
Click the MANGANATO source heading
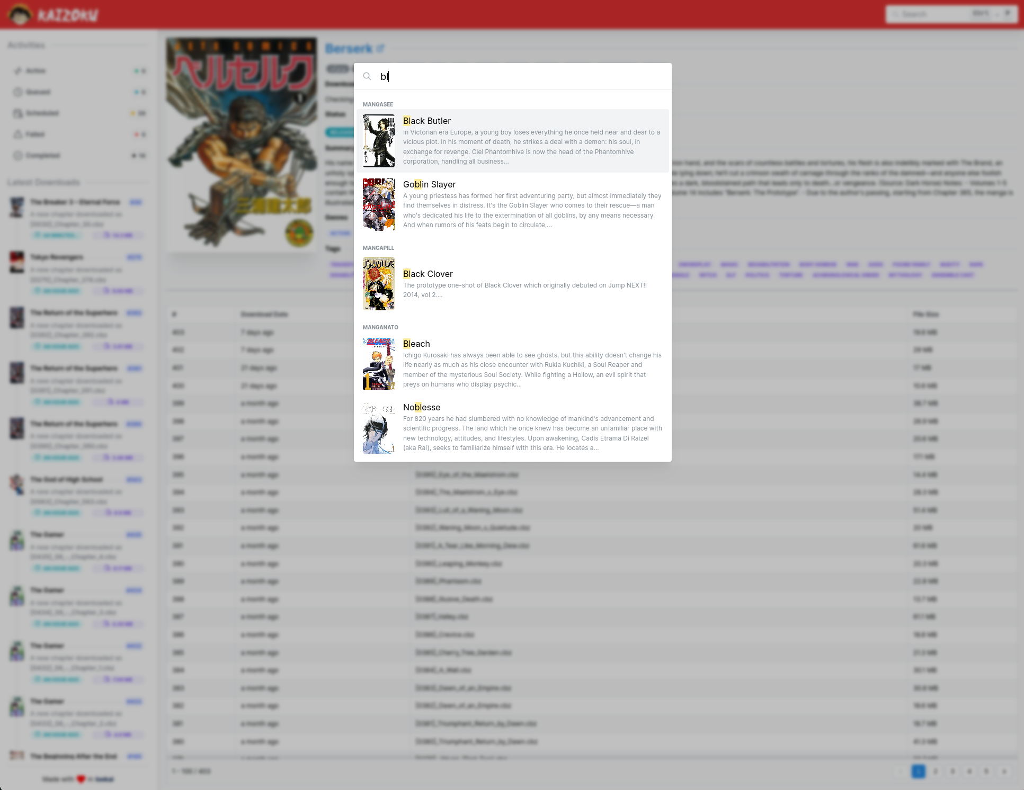(x=380, y=327)
